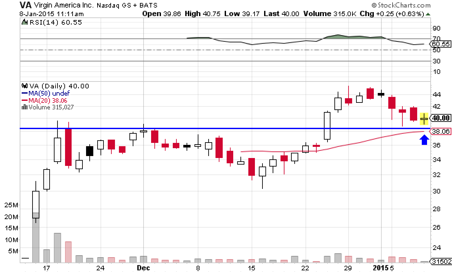Click the StockCharts.com copyright logo
452x272 pixels.
(x=401, y=5)
